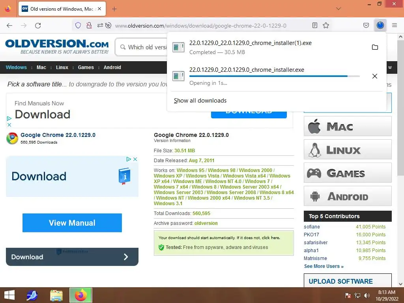Open the tracking protection shield icon
The image size is (404, 303).
(x=78, y=25)
